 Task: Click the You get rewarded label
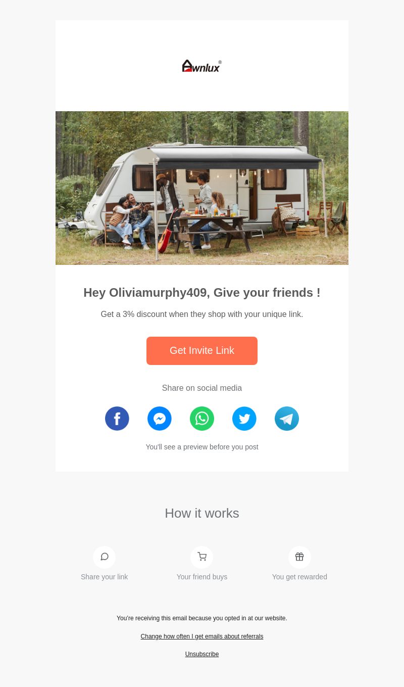pos(299,577)
